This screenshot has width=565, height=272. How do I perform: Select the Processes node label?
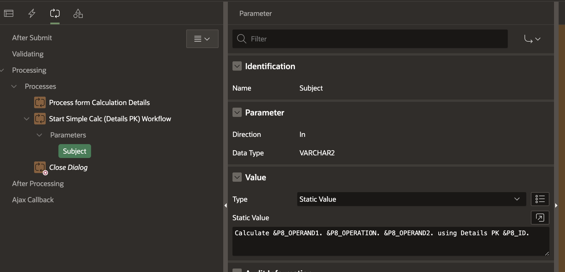click(40, 87)
